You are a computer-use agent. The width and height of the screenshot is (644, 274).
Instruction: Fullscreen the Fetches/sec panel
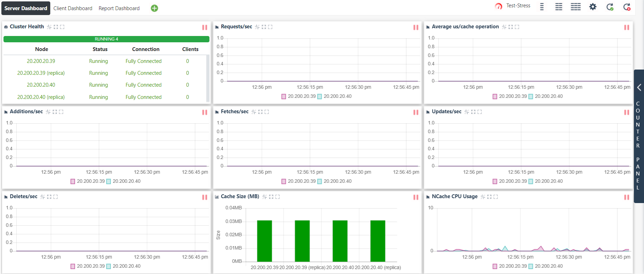pyautogui.click(x=267, y=112)
